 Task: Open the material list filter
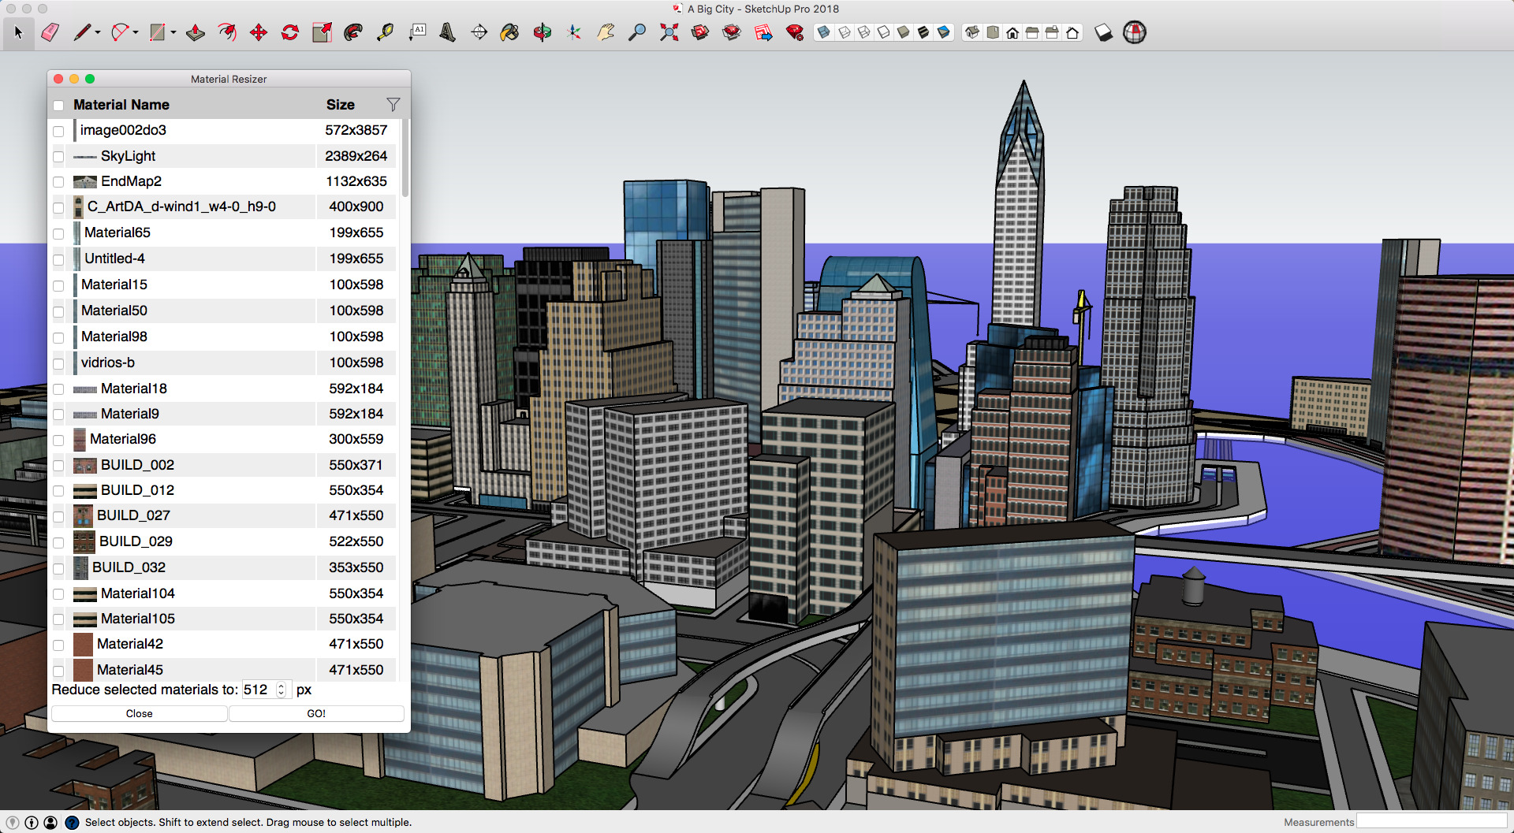(x=393, y=105)
